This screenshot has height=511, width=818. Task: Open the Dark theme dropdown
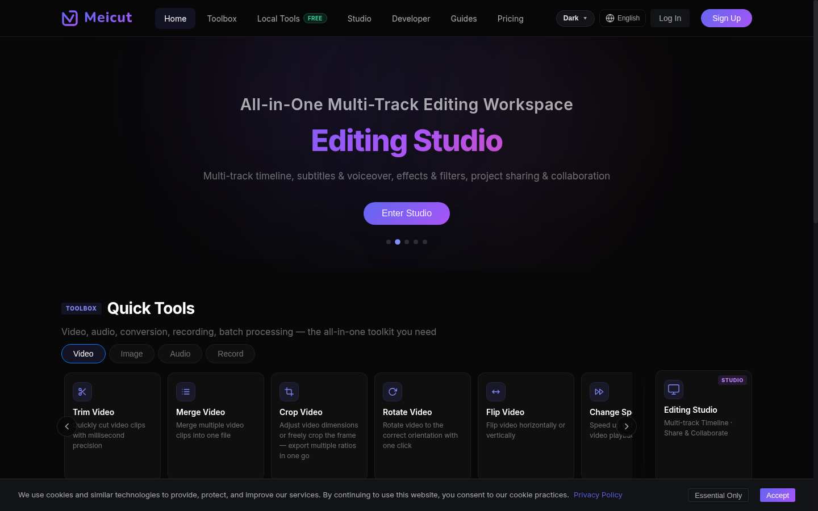tap(575, 18)
